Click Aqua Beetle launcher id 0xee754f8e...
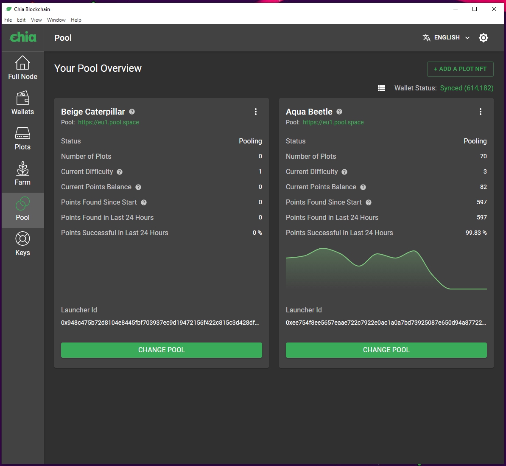The height and width of the screenshot is (466, 506). (386, 323)
